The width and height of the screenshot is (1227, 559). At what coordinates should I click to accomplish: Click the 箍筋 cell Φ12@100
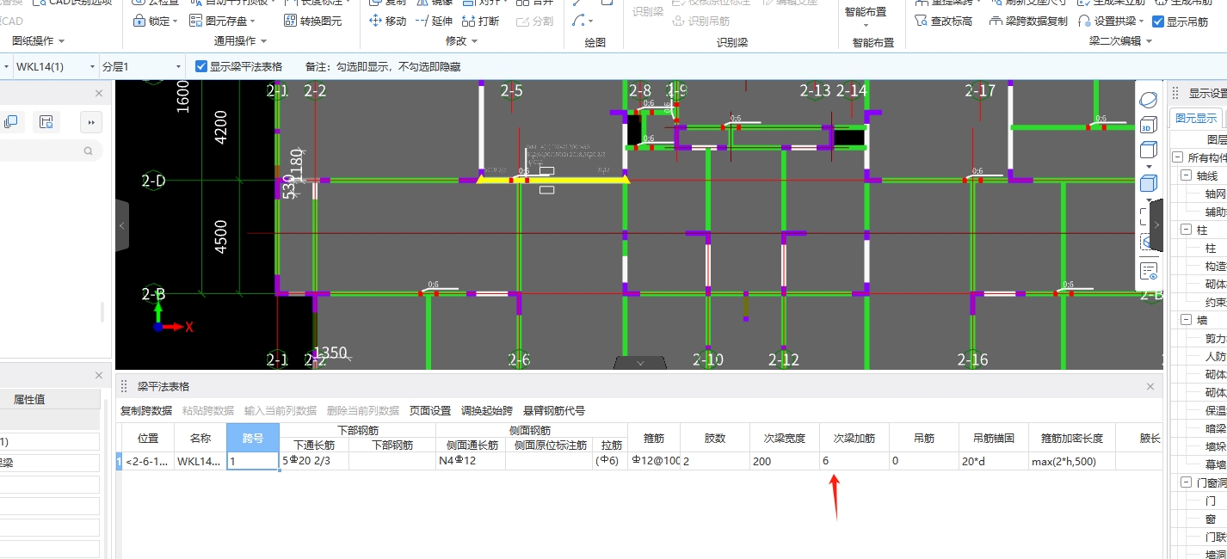tap(654, 461)
